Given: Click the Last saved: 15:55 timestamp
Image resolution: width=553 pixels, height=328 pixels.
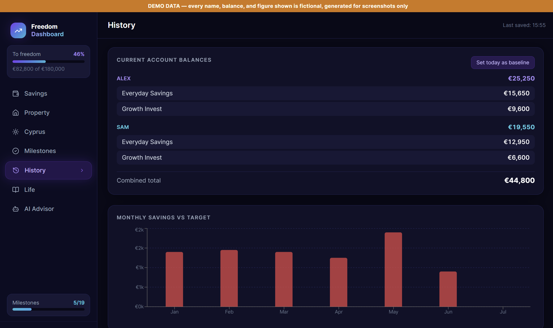Looking at the screenshot, I should (x=524, y=25).
